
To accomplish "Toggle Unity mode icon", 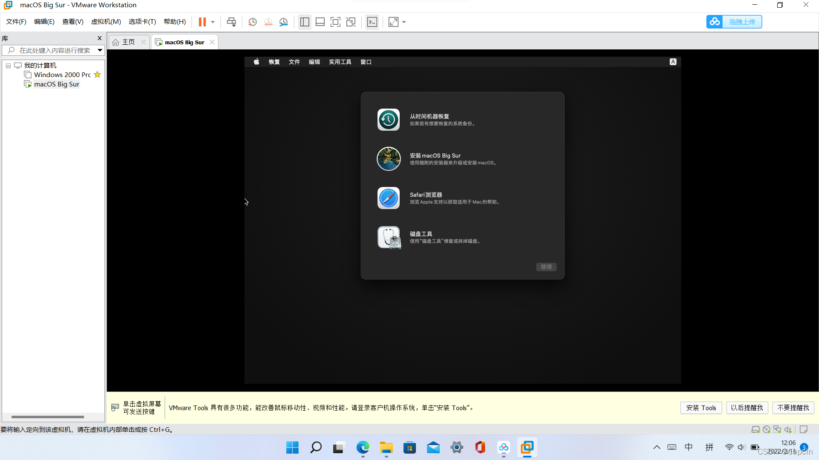I will click(351, 22).
